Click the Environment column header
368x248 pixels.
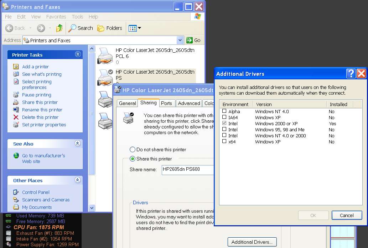236,104
